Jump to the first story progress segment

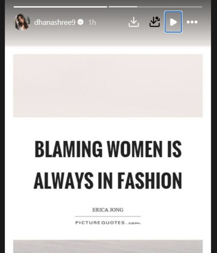[x=60, y=7]
